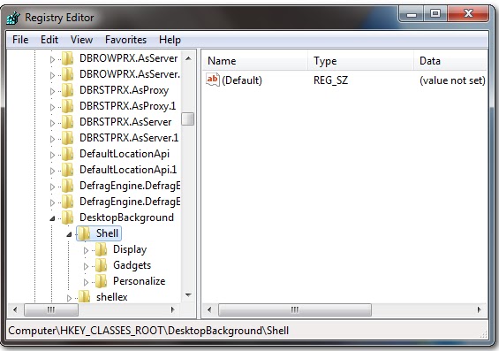Click the folder icon of Gadgets
Viewport: 499px width, 351px height.
click(x=102, y=265)
